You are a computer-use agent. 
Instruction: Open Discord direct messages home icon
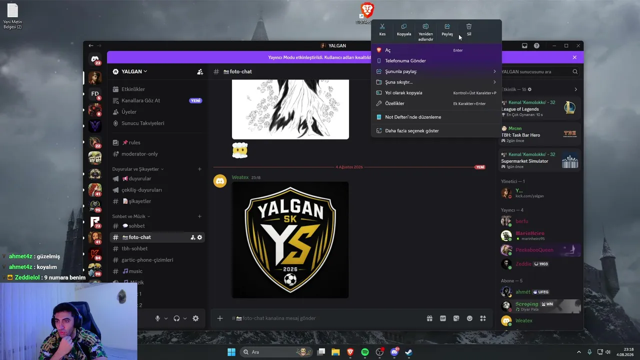click(x=95, y=60)
